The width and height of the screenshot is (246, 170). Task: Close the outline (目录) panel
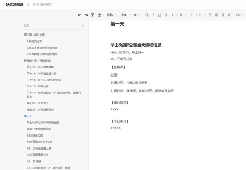(x=83, y=25)
